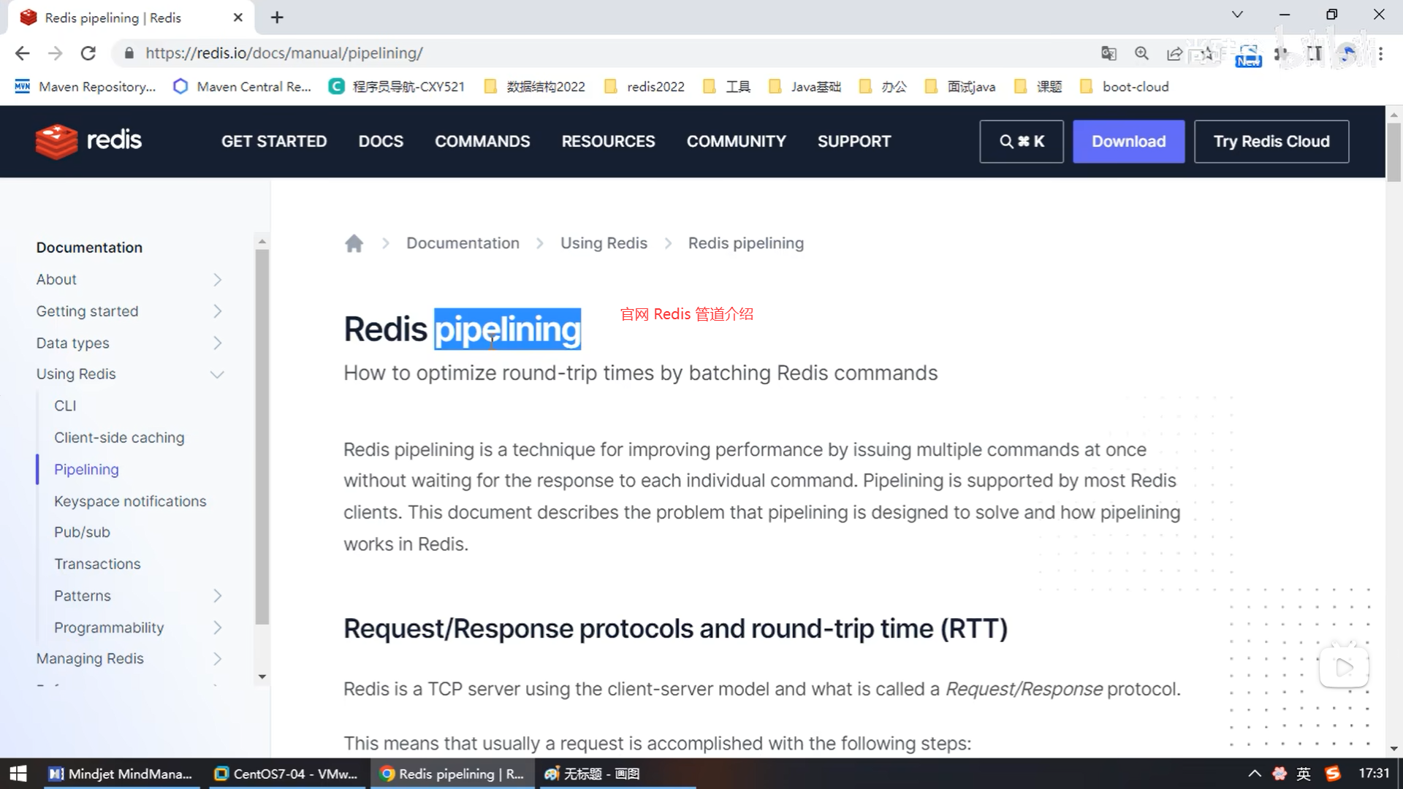Open Google Translate icon in address bar

coord(1109,53)
